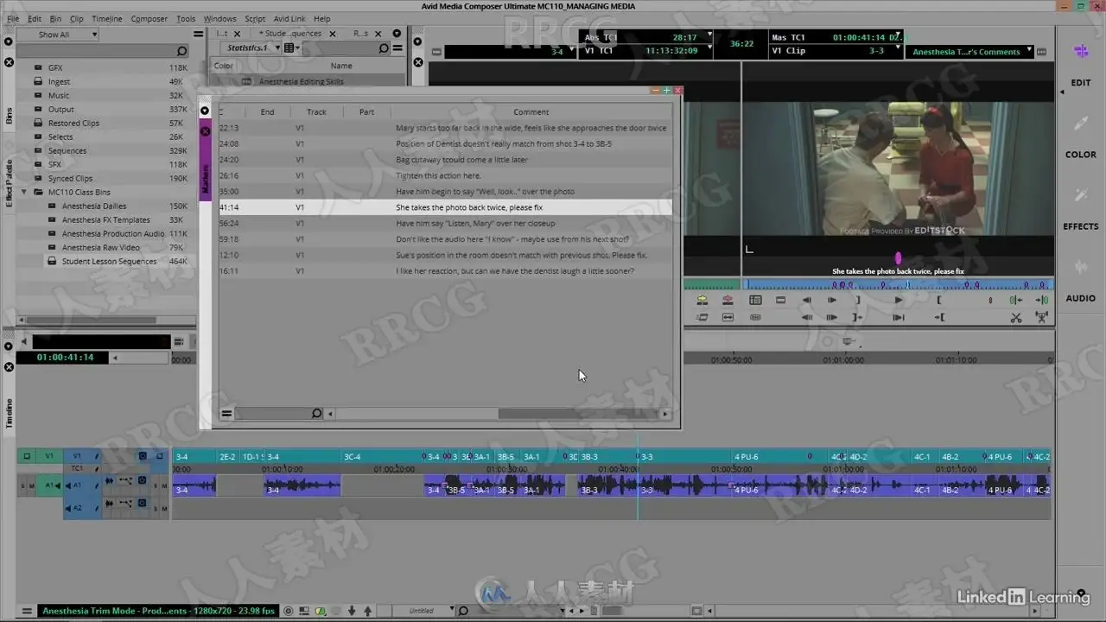The image size is (1106, 622).
Task: Toggle the V1 record track monitor
Action: 159,456
